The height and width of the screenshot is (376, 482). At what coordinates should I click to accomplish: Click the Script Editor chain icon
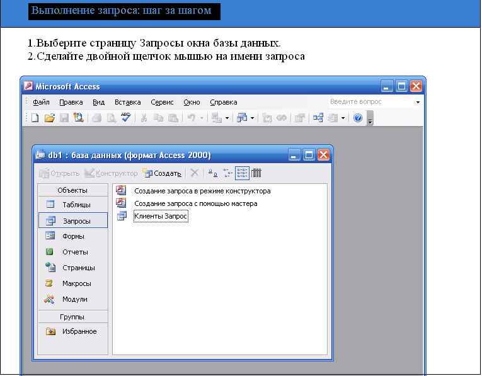point(282,118)
